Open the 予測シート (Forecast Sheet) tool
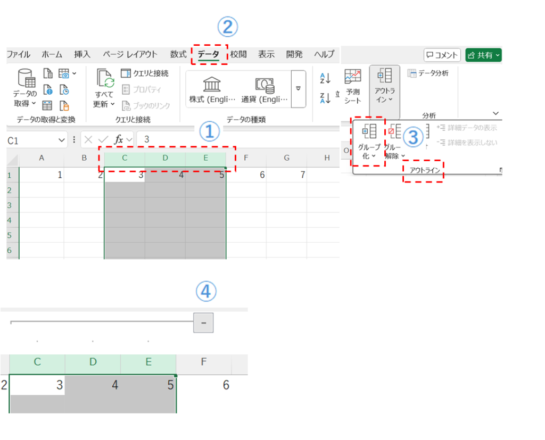The width and height of the screenshot is (545, 440). point(352,86)
